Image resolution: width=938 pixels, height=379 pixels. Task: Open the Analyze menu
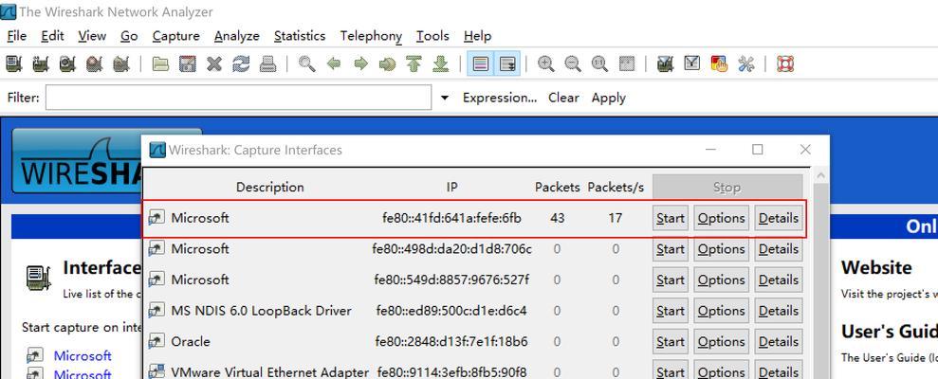237,36
